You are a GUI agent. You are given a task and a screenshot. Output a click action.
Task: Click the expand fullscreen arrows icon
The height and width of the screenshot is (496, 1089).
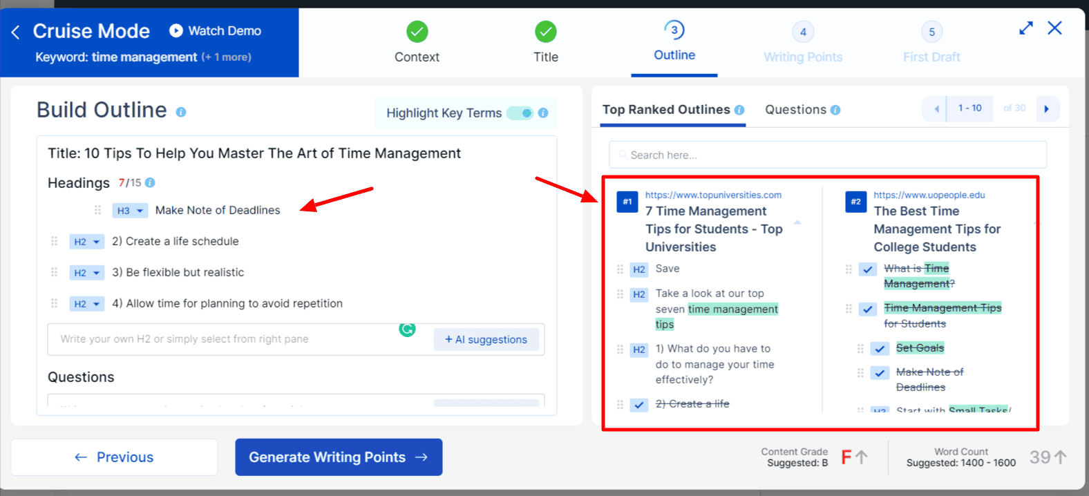tap(1026, 28)
